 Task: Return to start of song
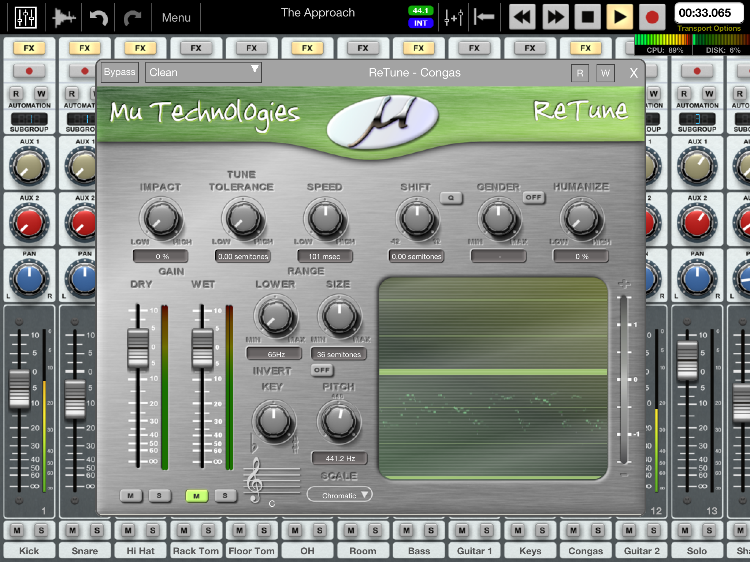coord(484,17)
